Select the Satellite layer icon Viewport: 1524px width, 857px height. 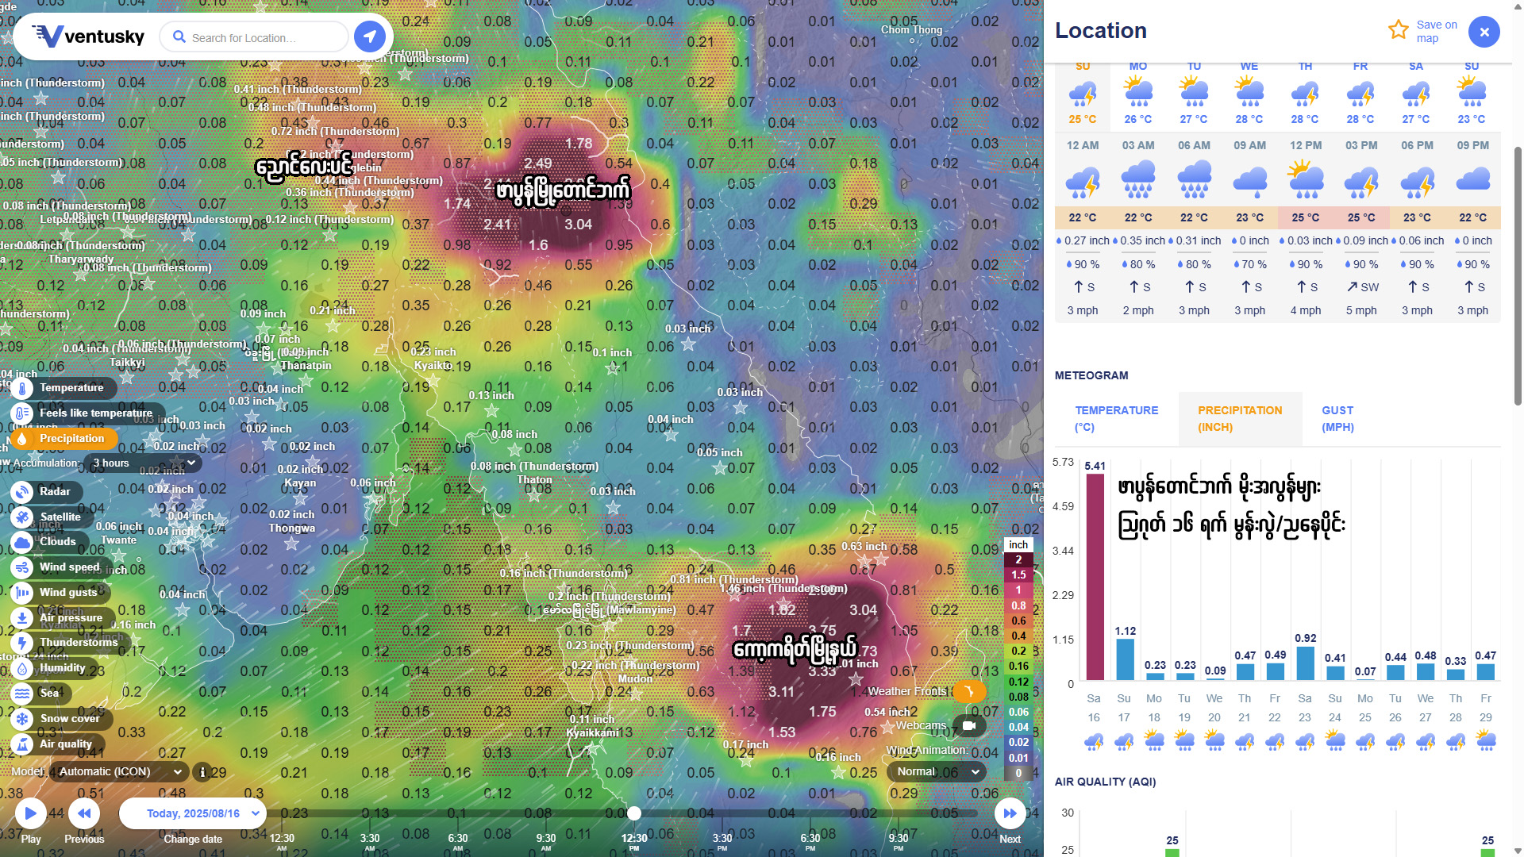tap(22, 517)
